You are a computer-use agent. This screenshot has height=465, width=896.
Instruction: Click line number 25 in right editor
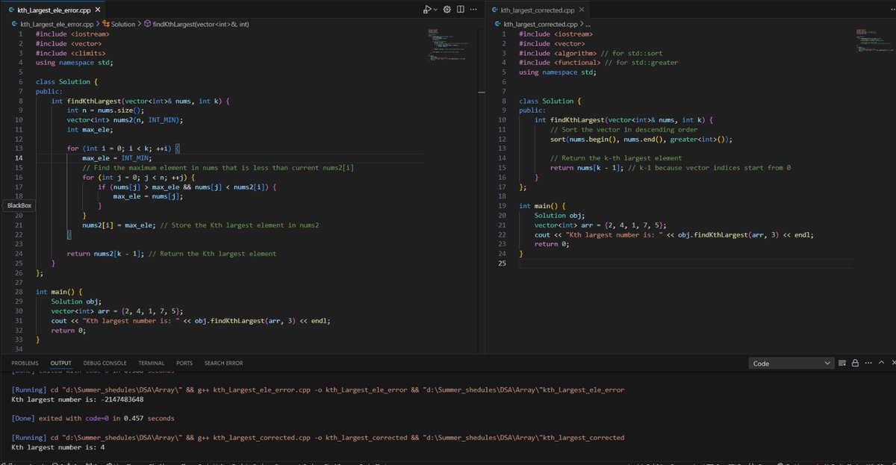[x=503, y=263]
